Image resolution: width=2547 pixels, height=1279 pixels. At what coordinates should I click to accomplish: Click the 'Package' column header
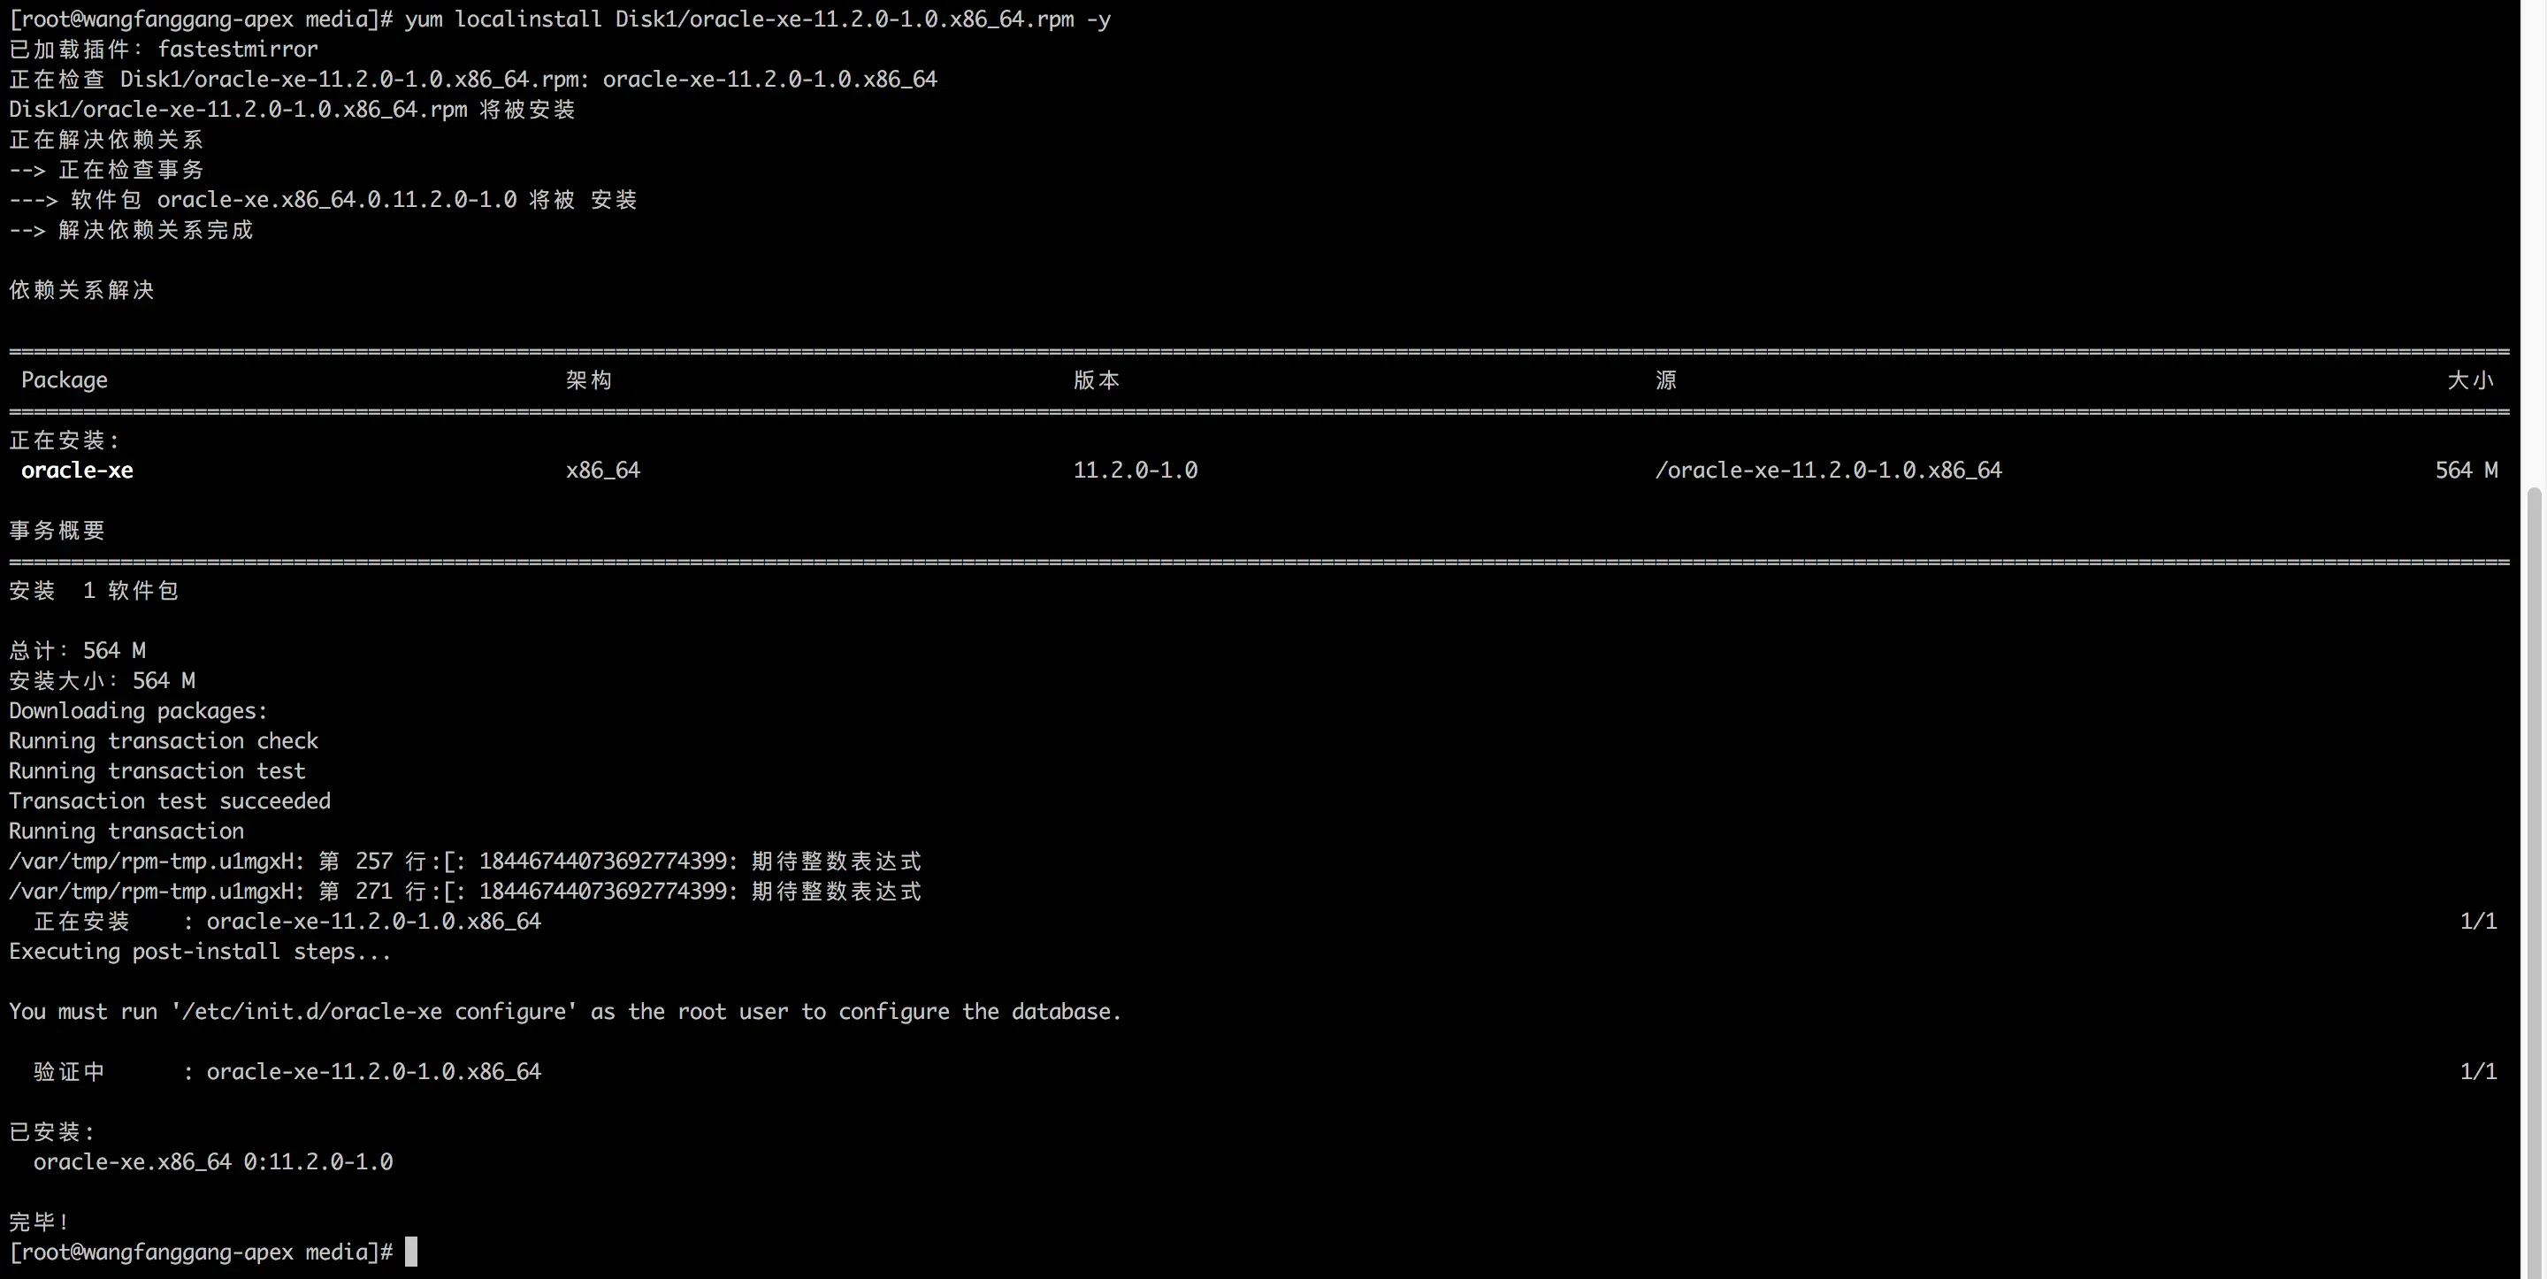pyautogui.click(x=65, y=379)
